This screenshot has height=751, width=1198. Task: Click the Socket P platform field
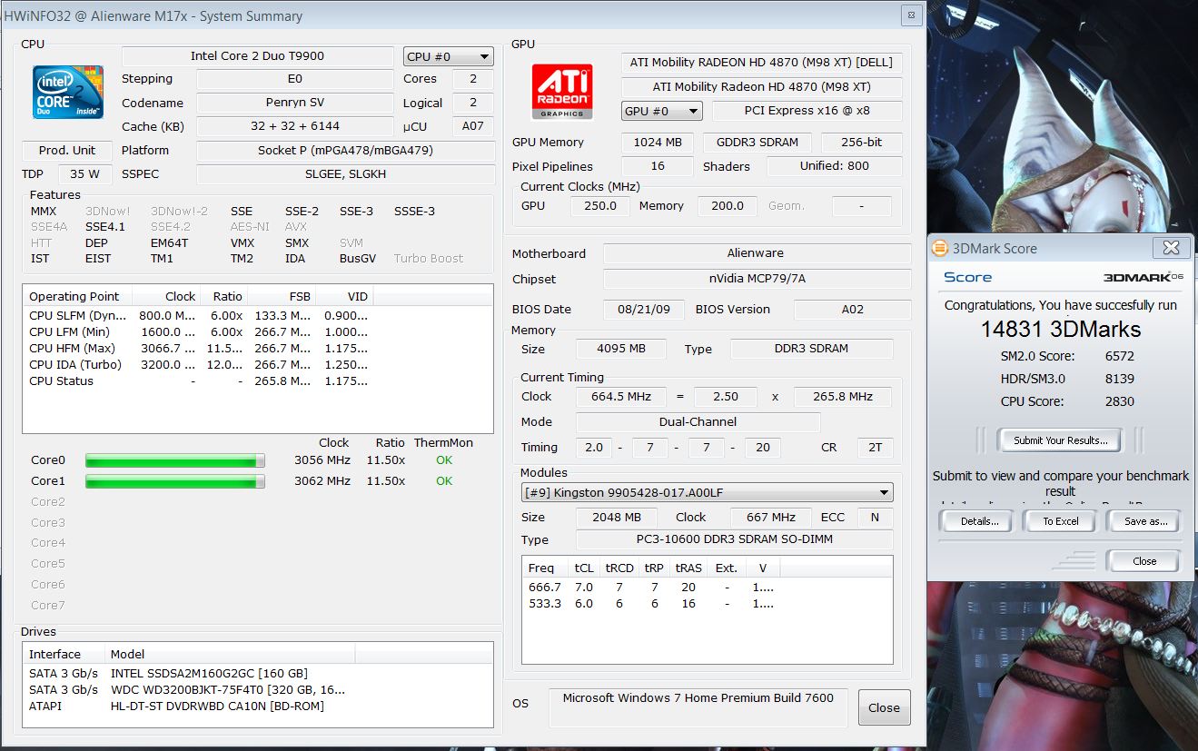click(345, 151)
